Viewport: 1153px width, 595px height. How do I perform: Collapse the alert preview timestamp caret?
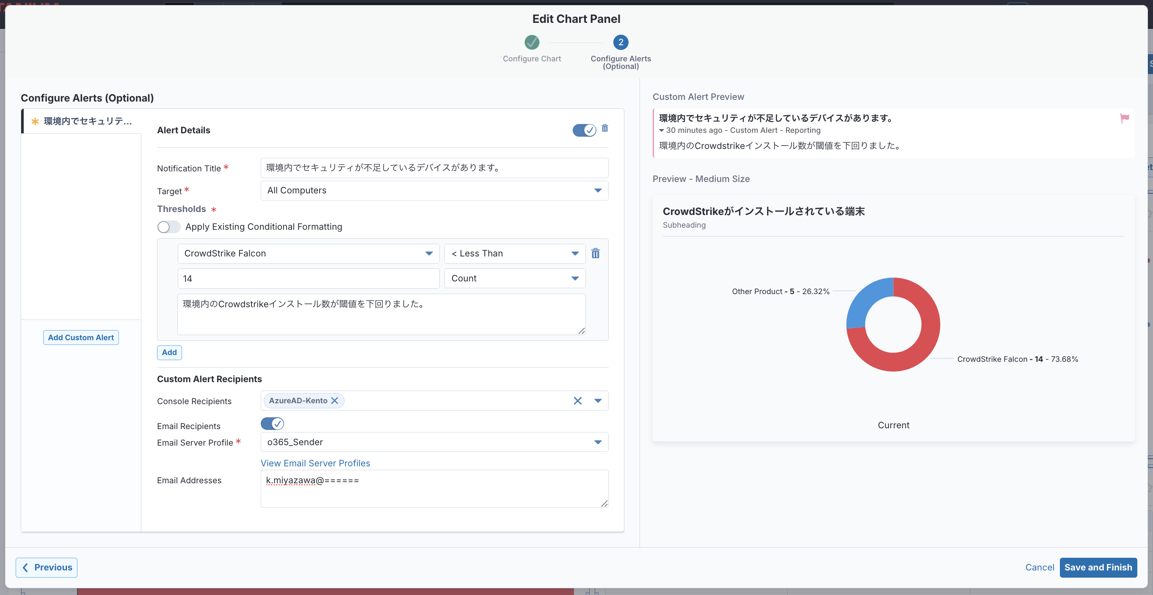pyautogui.click(x=662, y=131)
